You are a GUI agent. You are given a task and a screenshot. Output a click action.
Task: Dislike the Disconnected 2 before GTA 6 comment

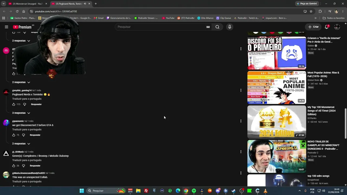pos(24,135)
